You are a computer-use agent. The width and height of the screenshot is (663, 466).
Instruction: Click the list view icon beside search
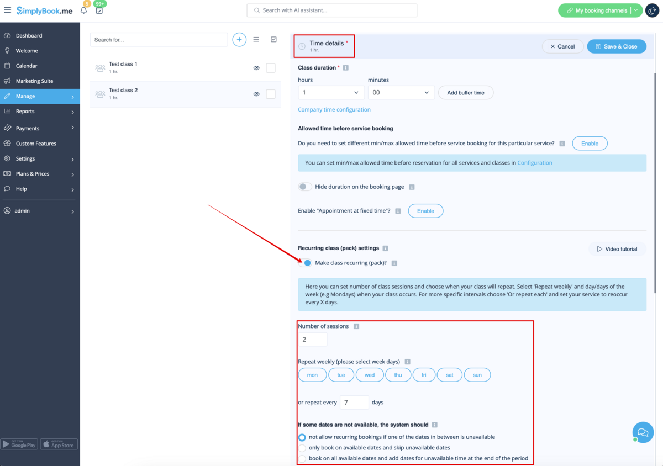pyautogui.click(x=256, y=40)
